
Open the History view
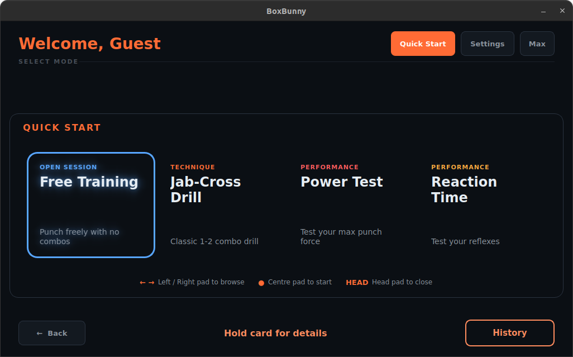(x=509, y=333)
